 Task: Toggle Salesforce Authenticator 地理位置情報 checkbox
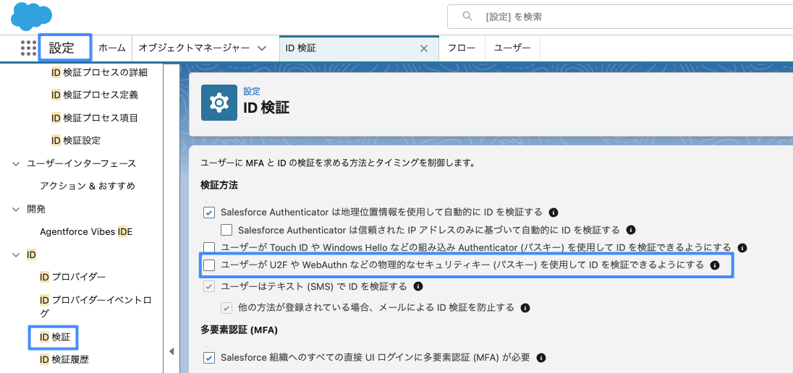click(209, 213)
